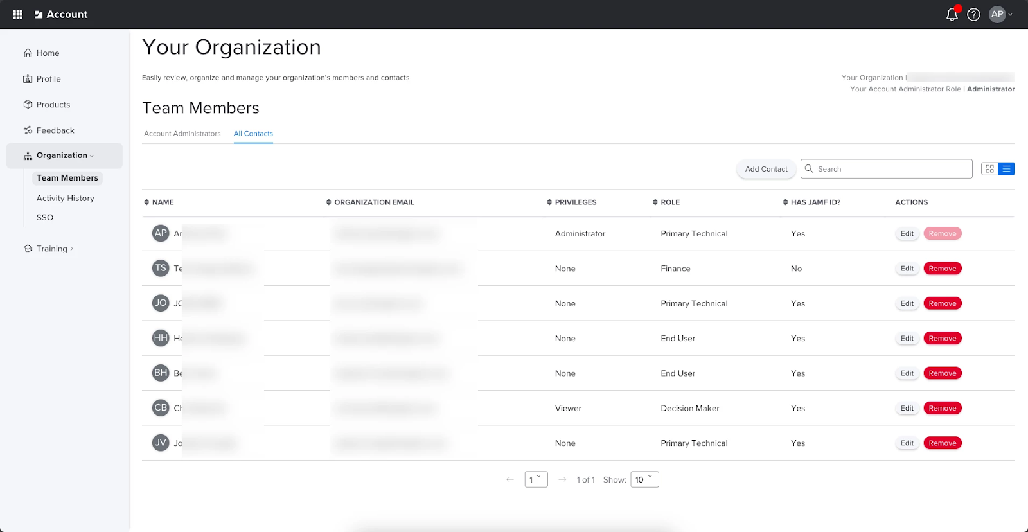The height and width of the screenshot is (532, 1028).
Task: Open the Feedback sidebar item
Action: pos(55,130)
